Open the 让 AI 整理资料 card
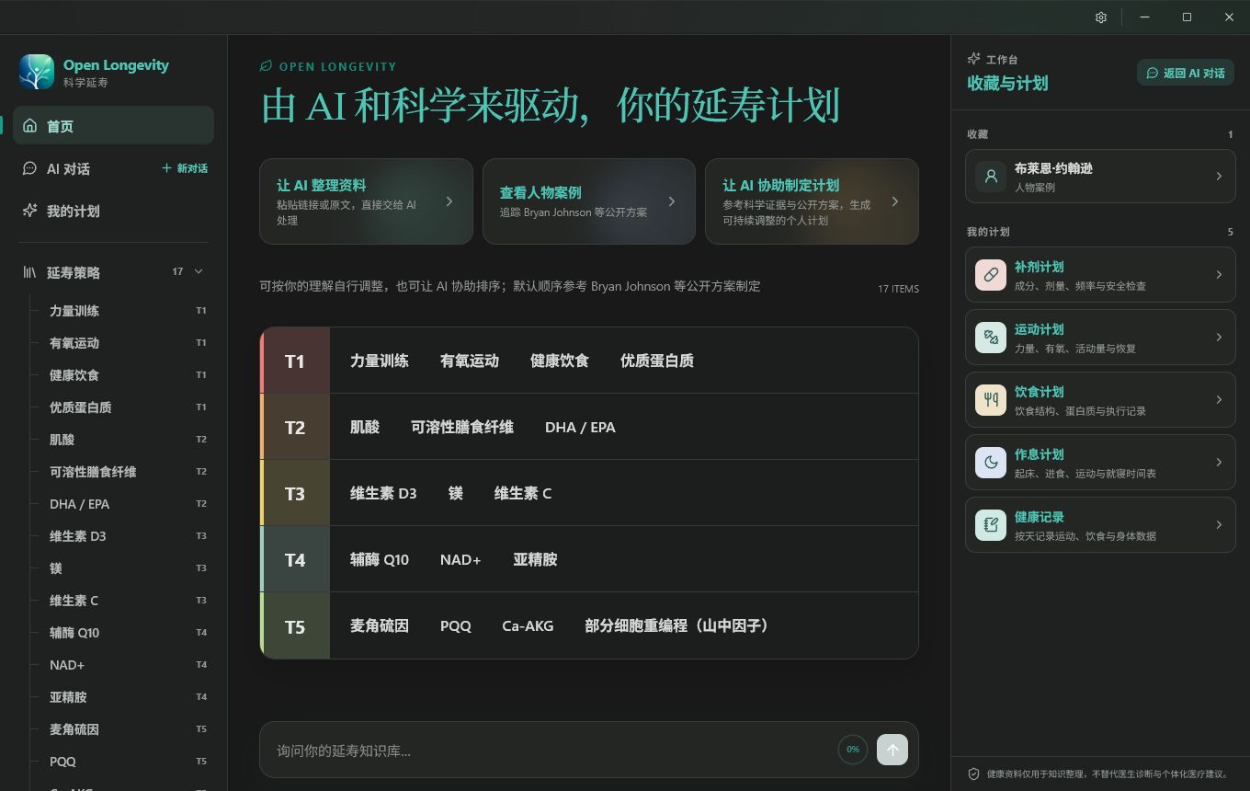 pyautogui.click(x=366, y=201)
